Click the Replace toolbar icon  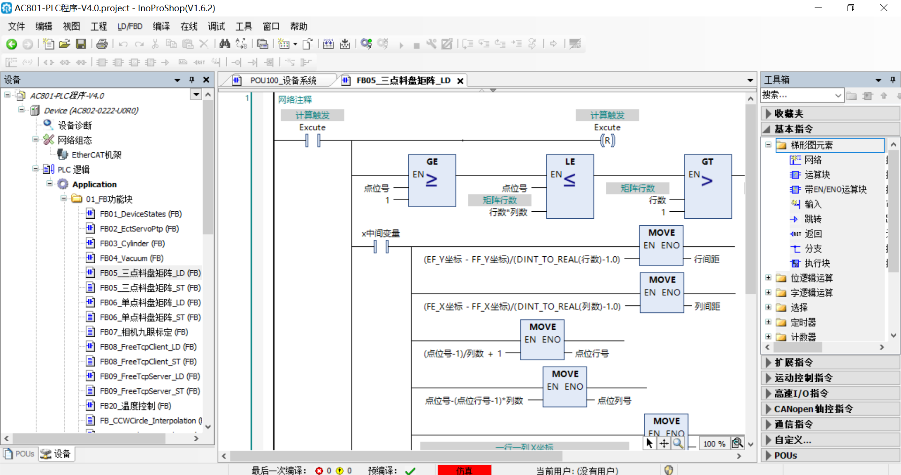241,44
